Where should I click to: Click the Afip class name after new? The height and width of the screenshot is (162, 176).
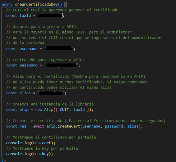pos(49,110)
